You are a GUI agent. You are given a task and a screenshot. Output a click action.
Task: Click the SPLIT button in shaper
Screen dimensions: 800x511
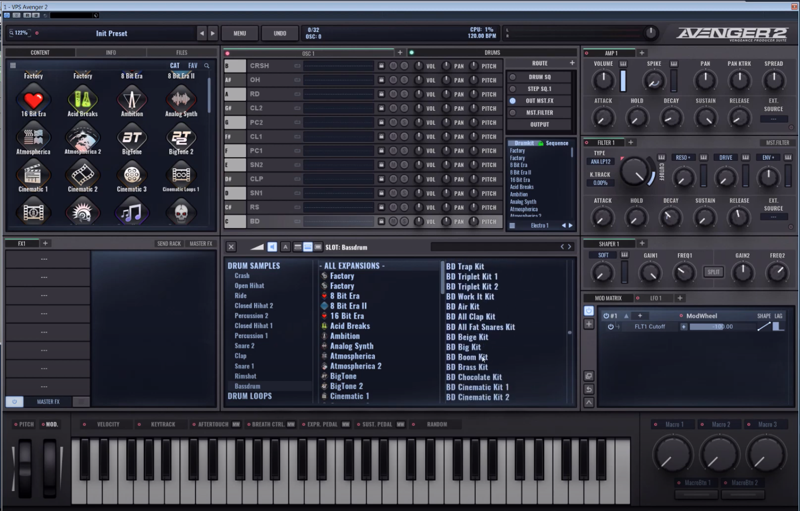click(x=714, y=272)
